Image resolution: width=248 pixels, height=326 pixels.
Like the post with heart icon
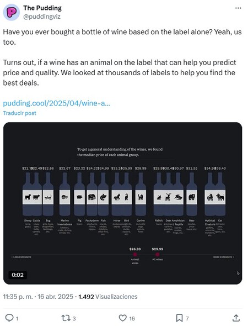pos(122,318)
